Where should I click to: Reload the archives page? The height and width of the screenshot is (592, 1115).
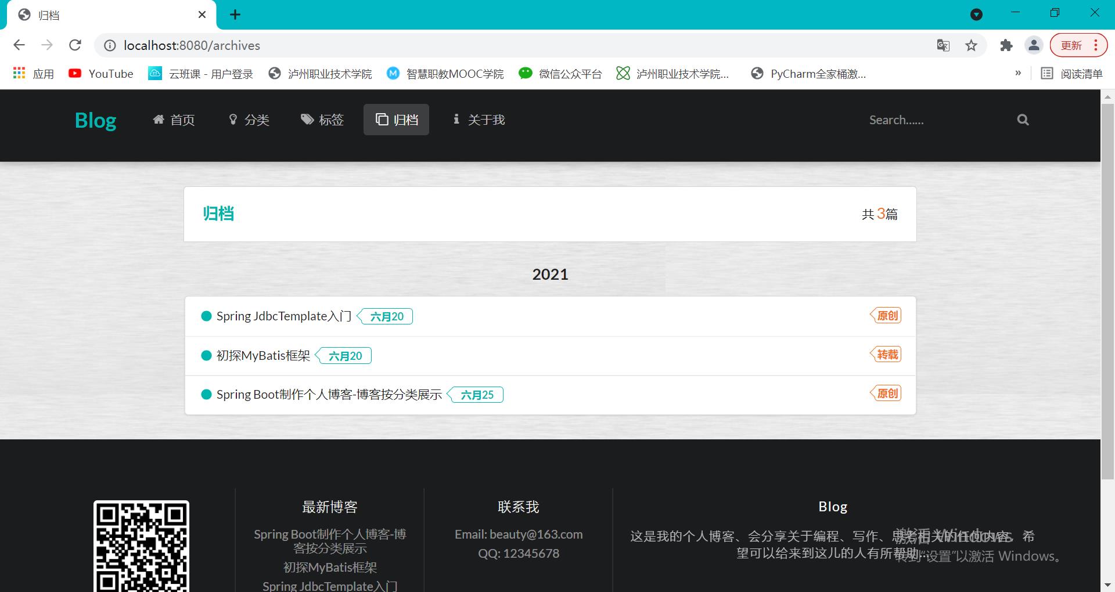[75, 45]
